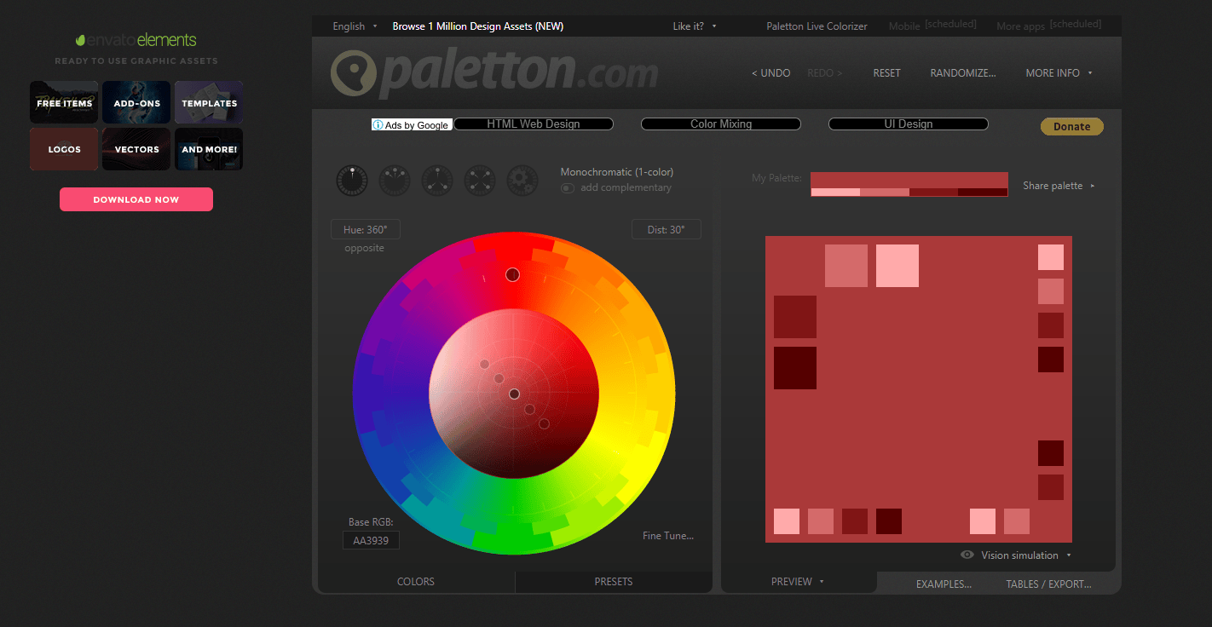Screen dimensions: 1212x627
Task: Click the Download Now button
Action: tap(136, 199)
